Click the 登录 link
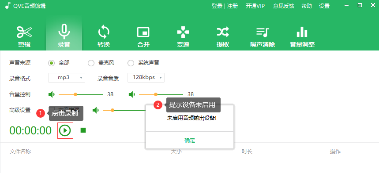Viewport: 379px width, 173px height. [x=217, y=6]
